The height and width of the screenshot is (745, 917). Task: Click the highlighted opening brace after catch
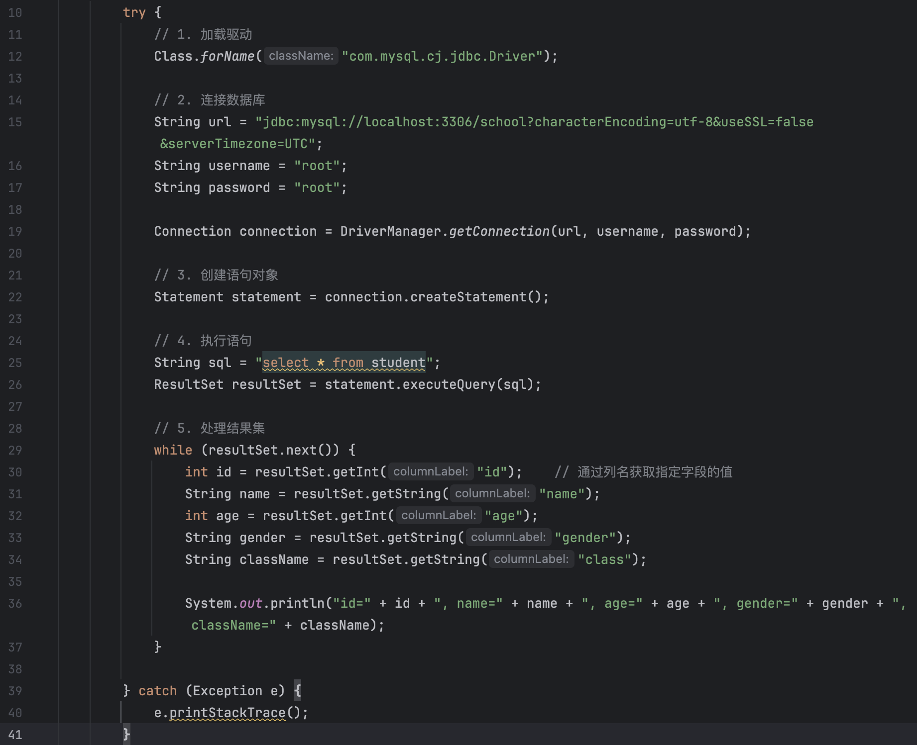[x=297, y=691]
